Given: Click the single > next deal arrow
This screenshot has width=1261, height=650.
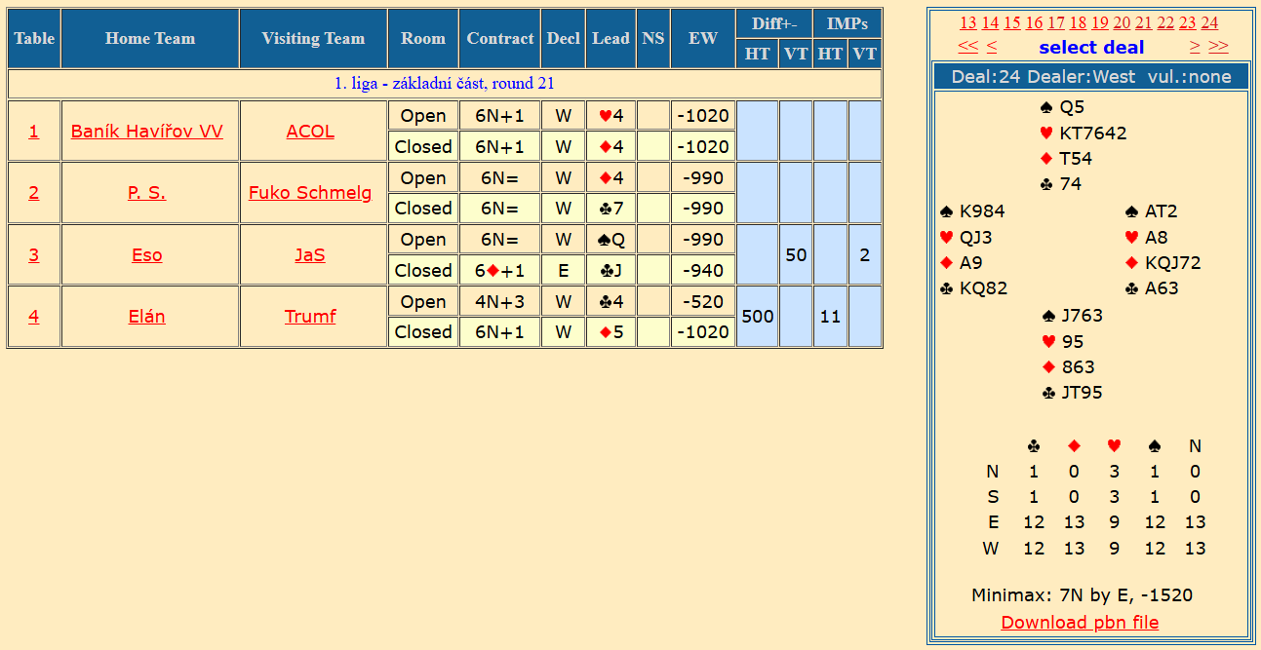Looking at the screenshot, I should pos(1195,47).
